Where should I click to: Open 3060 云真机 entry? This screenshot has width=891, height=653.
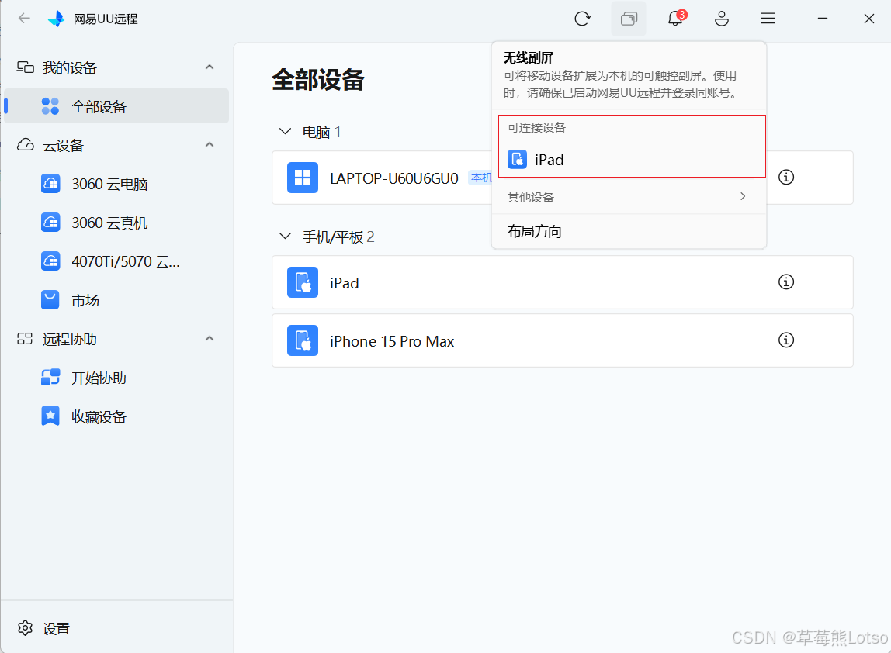click(x=116, y=223)
